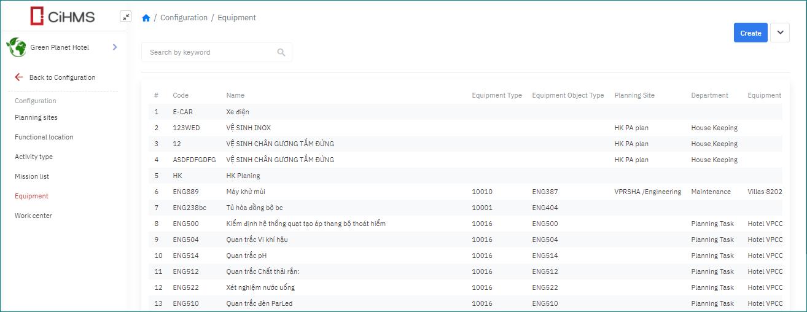Select Work center menu item
Viewport: 807px width, 312px height.
(33, 216)
